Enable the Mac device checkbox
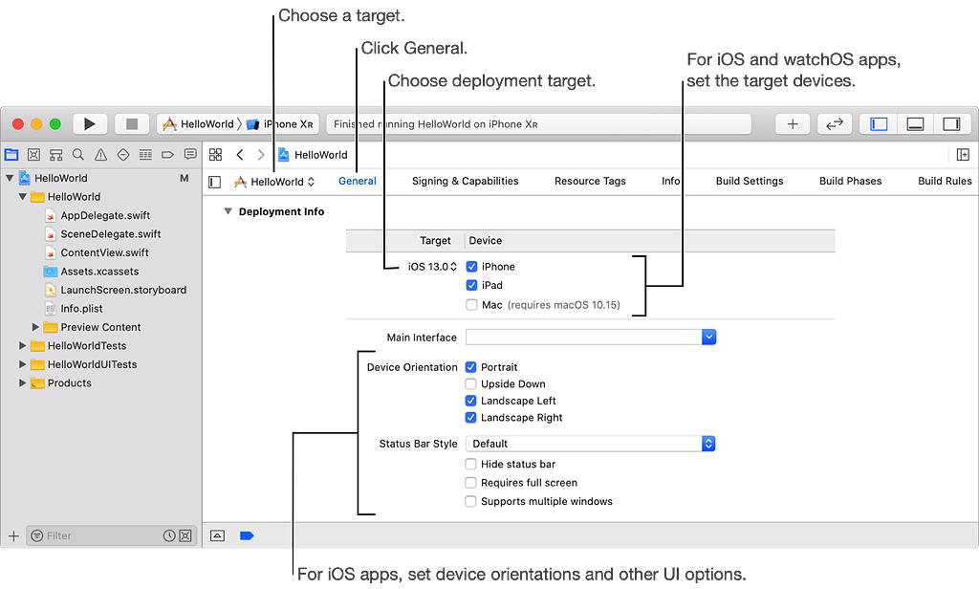Screen dimensions: 979x589 (471, 305)
